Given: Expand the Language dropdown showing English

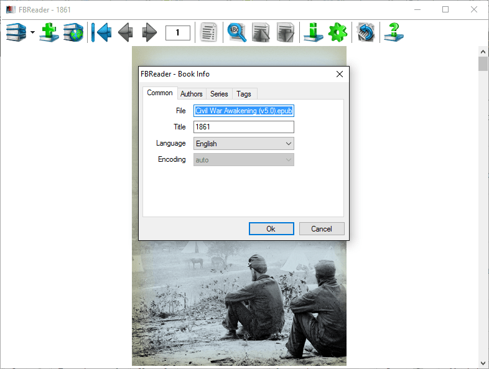Looking at the screenshot, I should [243, 144].
